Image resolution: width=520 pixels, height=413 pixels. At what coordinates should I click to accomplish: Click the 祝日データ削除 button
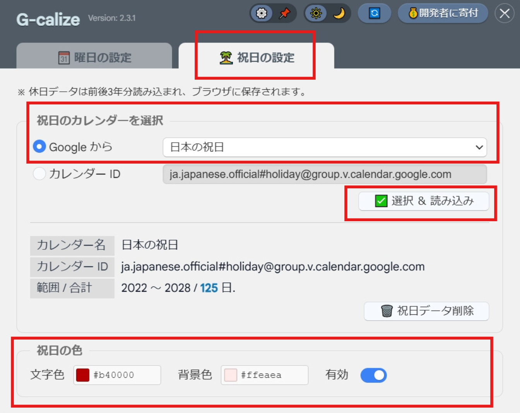pyautogui.click(x=426, y=311)
